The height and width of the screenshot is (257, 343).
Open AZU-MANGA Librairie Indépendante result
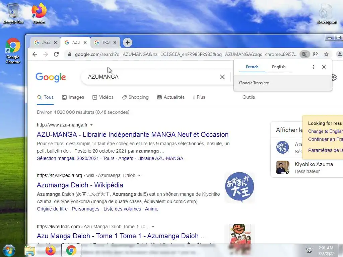click(x=133, y=135)
